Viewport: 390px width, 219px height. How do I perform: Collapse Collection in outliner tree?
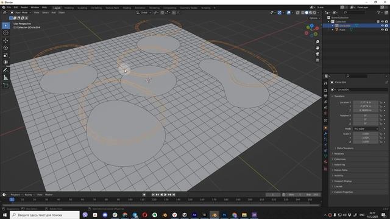(x=329, y=22)
